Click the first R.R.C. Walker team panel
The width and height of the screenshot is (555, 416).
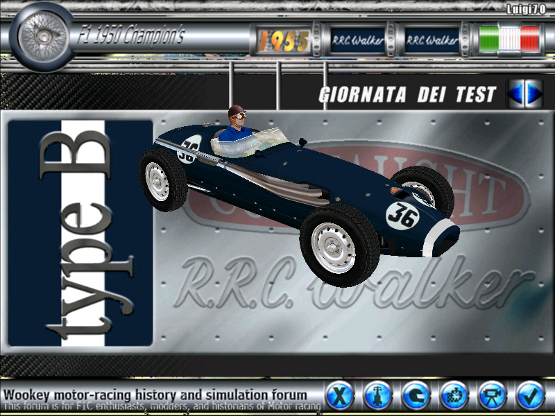[x=358, y=41]
